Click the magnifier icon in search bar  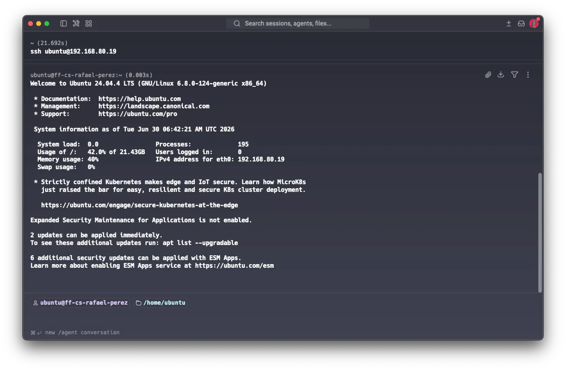pyautogui.click(x=237, y=24)
